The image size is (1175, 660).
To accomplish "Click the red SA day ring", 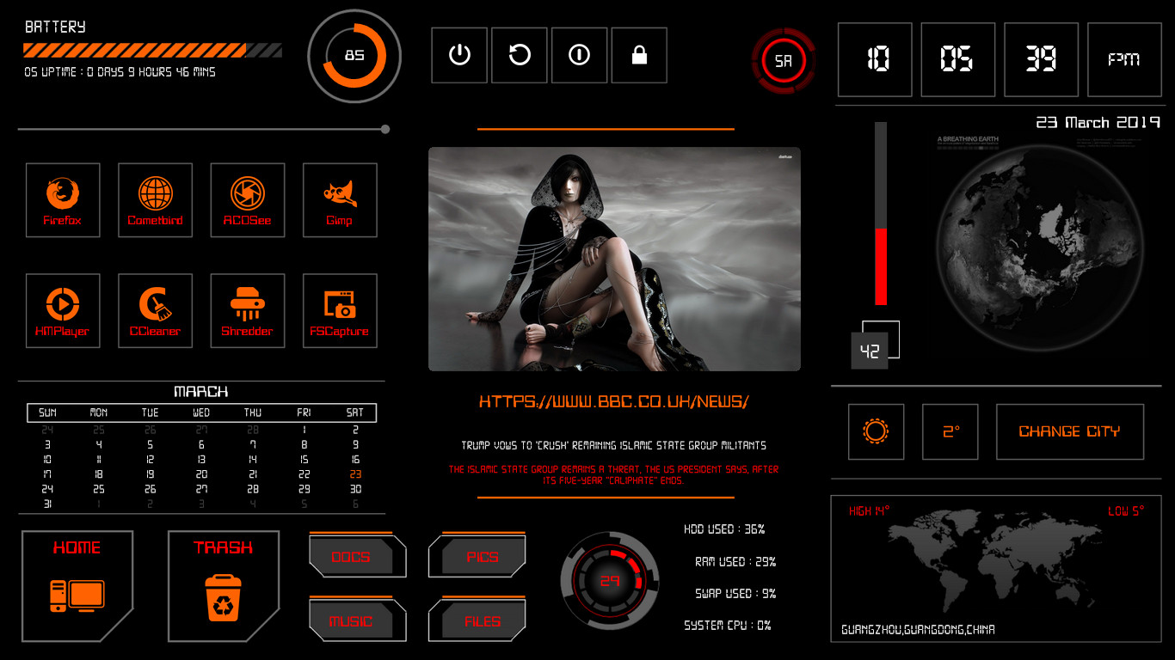I will pyautogui.click(x=784, y=62).
